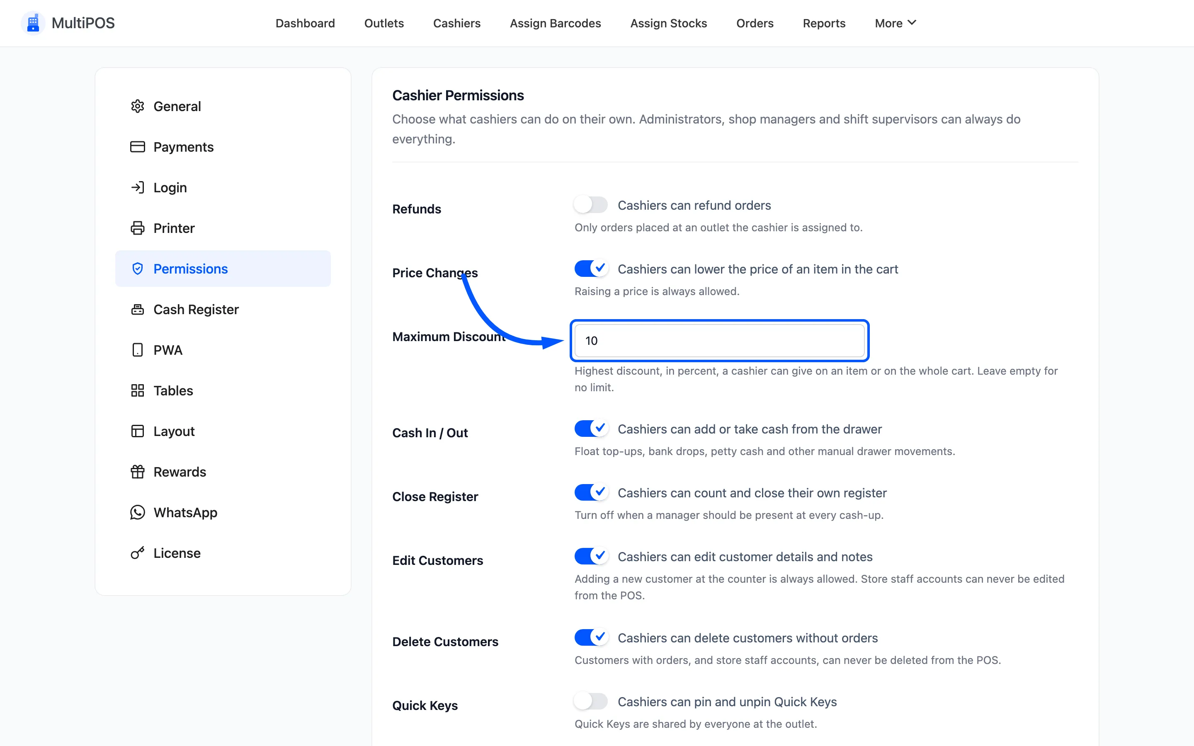Open the WhatsApp settings section

click(x=223, y=513)
